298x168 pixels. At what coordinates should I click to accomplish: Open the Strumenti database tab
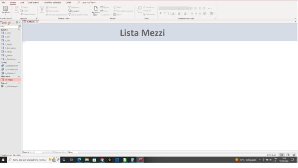(52, 3)
